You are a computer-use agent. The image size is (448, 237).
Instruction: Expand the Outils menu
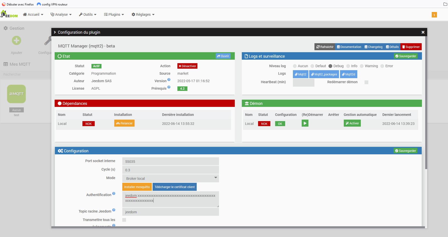(x=88, y=14)
